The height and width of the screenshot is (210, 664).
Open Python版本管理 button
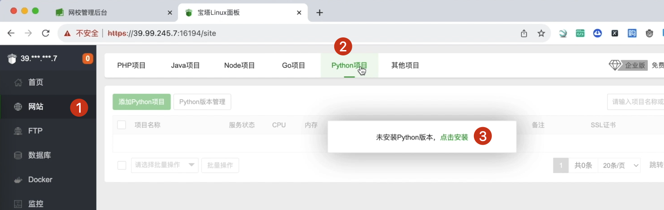tap(202, 102)
